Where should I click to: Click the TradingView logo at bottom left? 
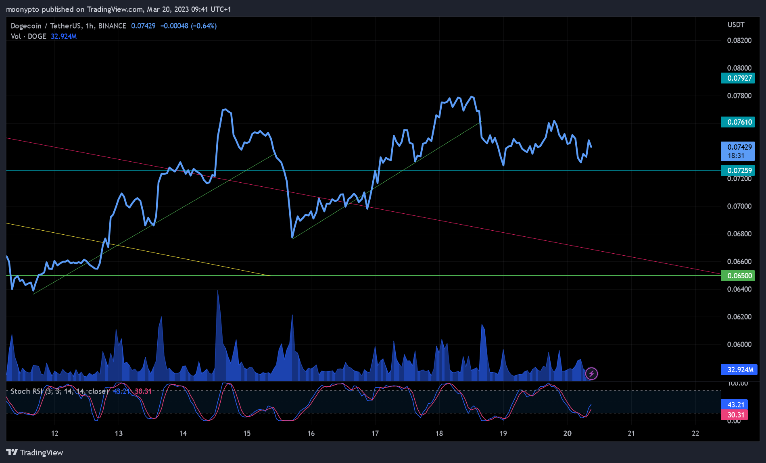[35, 453]
